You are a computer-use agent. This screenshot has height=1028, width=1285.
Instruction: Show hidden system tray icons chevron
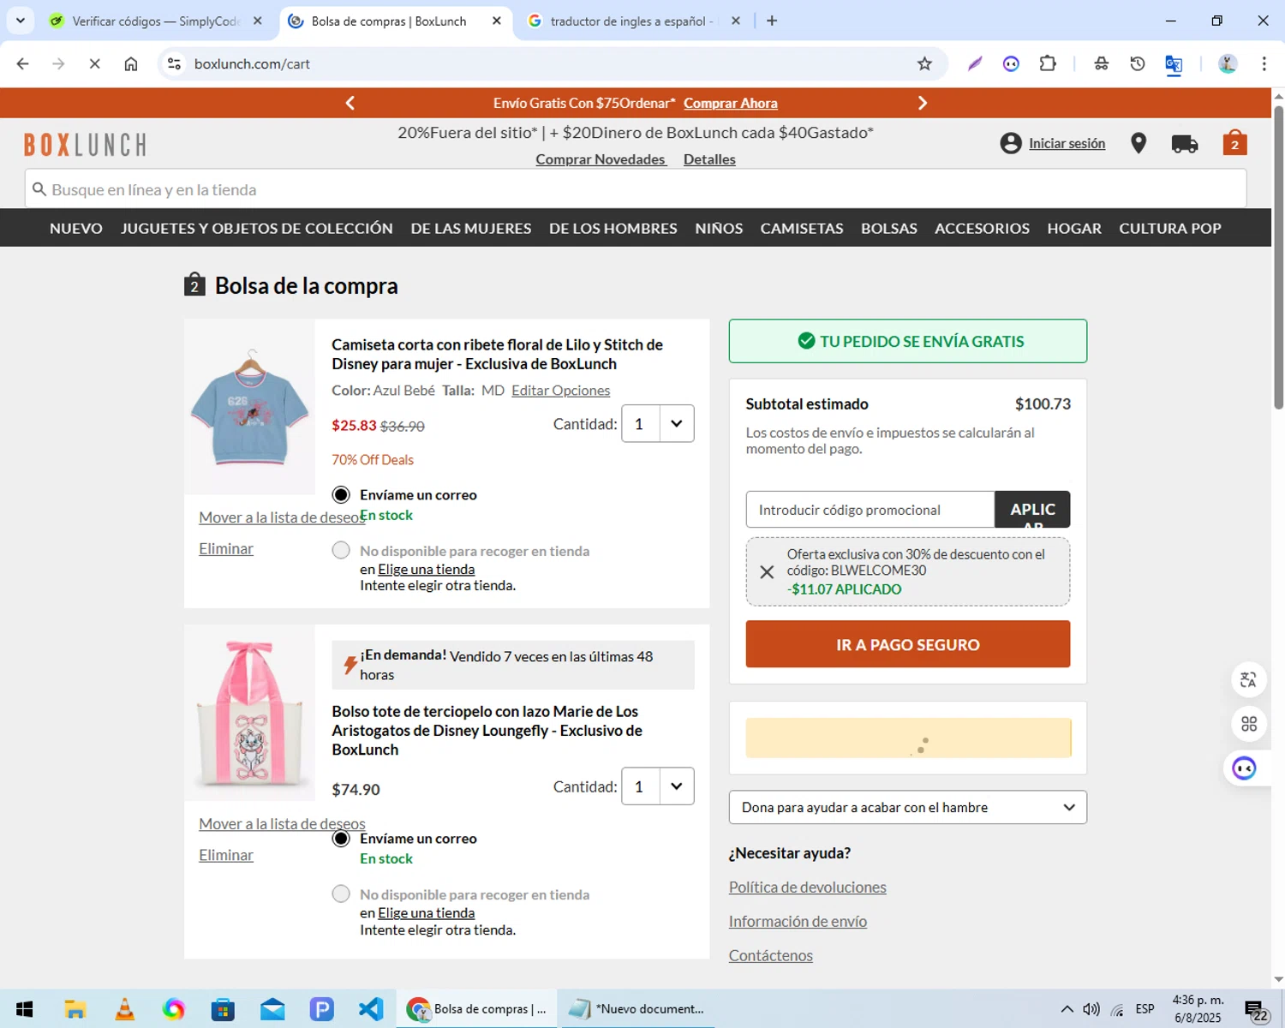(x=1067, y=1009)
